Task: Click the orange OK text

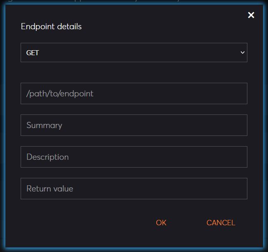Action: [161, 223]
